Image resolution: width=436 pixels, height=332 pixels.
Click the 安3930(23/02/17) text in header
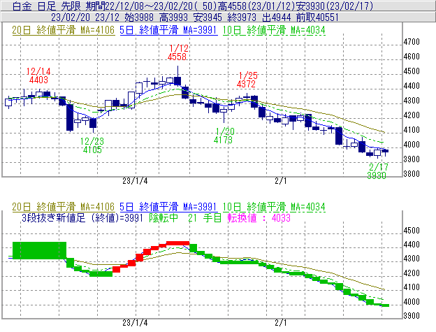click(335, 6)
